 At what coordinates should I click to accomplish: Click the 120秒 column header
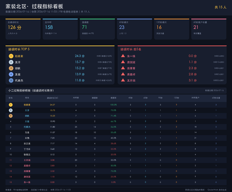coord(176,98)
